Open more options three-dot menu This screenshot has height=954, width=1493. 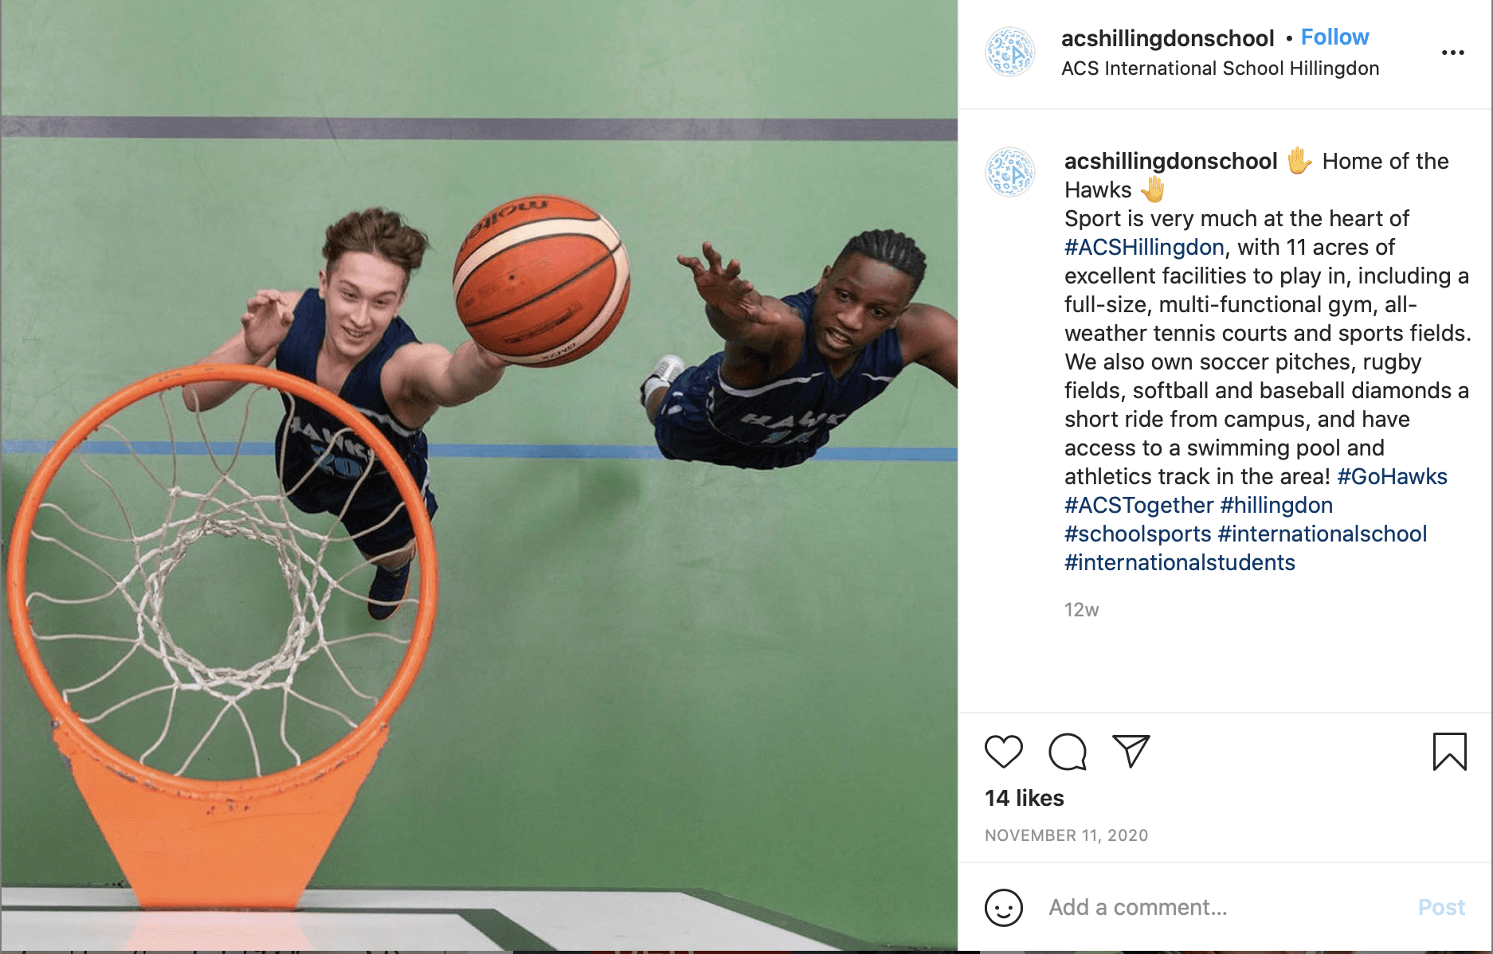(1452, 53)
